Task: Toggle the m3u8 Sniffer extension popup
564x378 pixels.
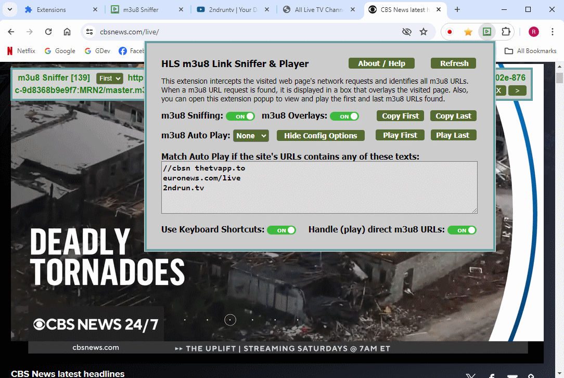Action: coord(486,32)
